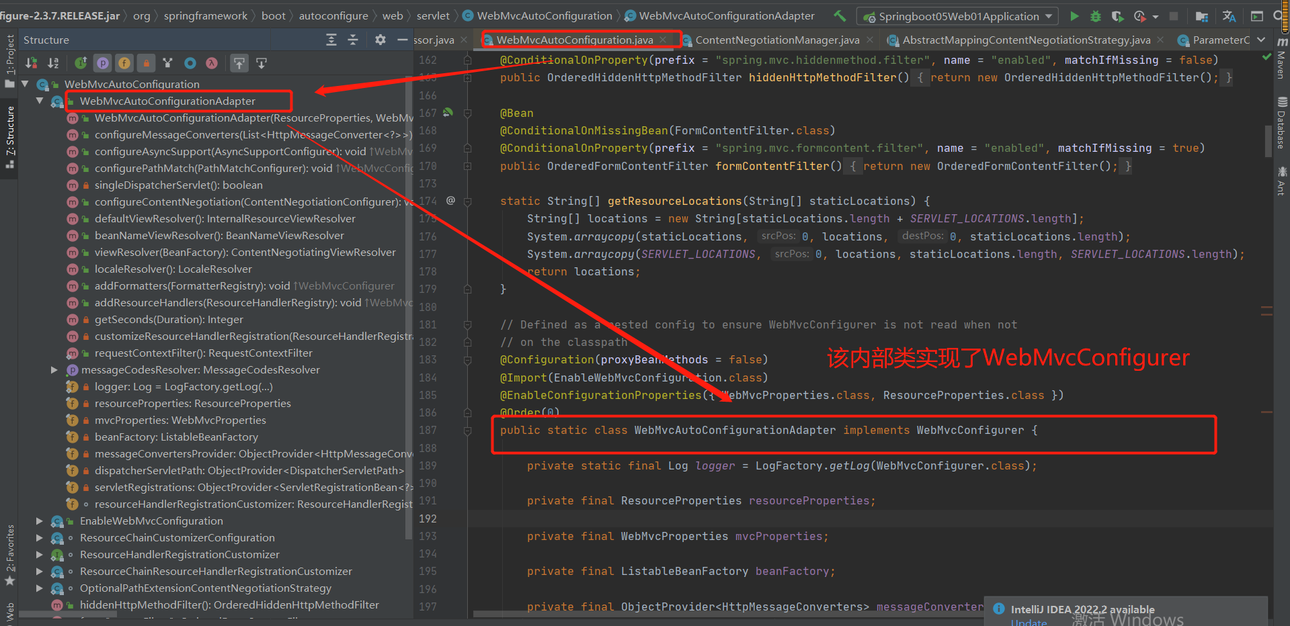This screenshot has height=626, width=1290.
Task: Expand all nodes in the Structure panel
Action: pos(331,40)
